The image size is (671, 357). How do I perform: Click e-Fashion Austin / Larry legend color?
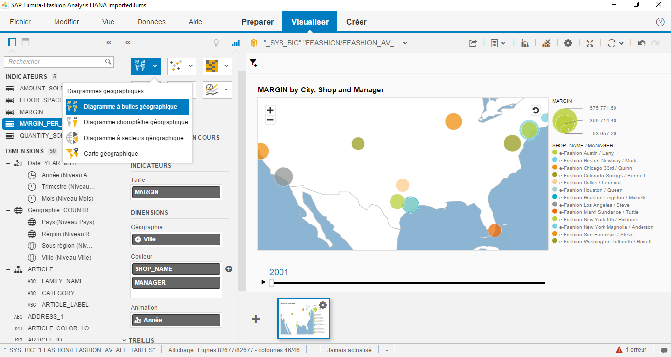pos(555,153)
